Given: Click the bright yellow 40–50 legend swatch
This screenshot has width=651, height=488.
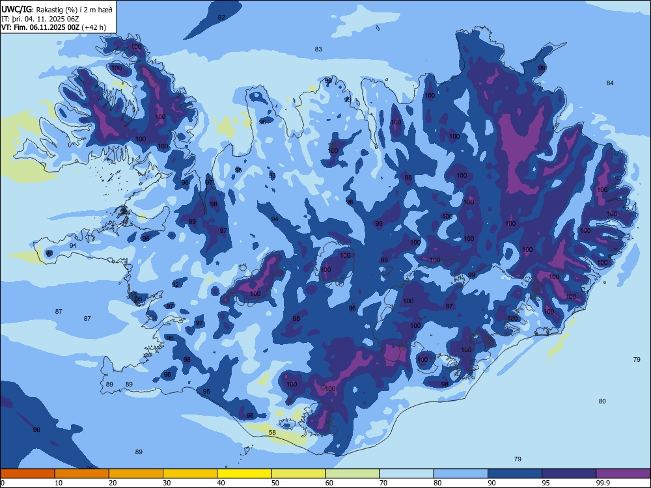Looking at the screenshot, I should (x=244, y=474).
